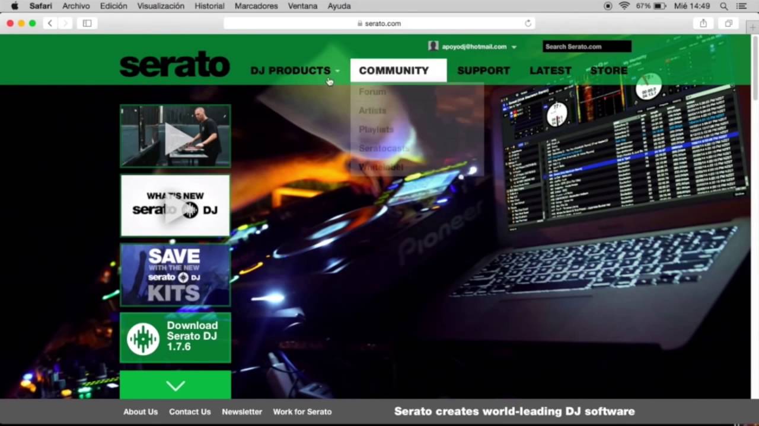
Task: Open the Contact Us link
Action: [190, 412]
